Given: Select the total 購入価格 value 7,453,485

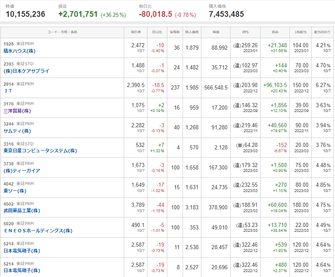Looking at the screenshot, I should tap(226, 14).
